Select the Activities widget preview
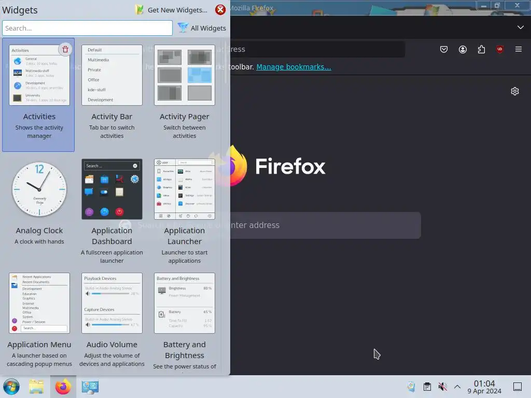The image size is (531, 398). pos(39,75)
